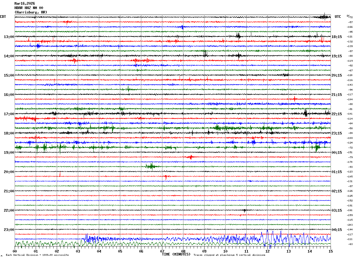Select the 15 minute axis label
This screenshot has width=354, height=259.
click(331, 251)
